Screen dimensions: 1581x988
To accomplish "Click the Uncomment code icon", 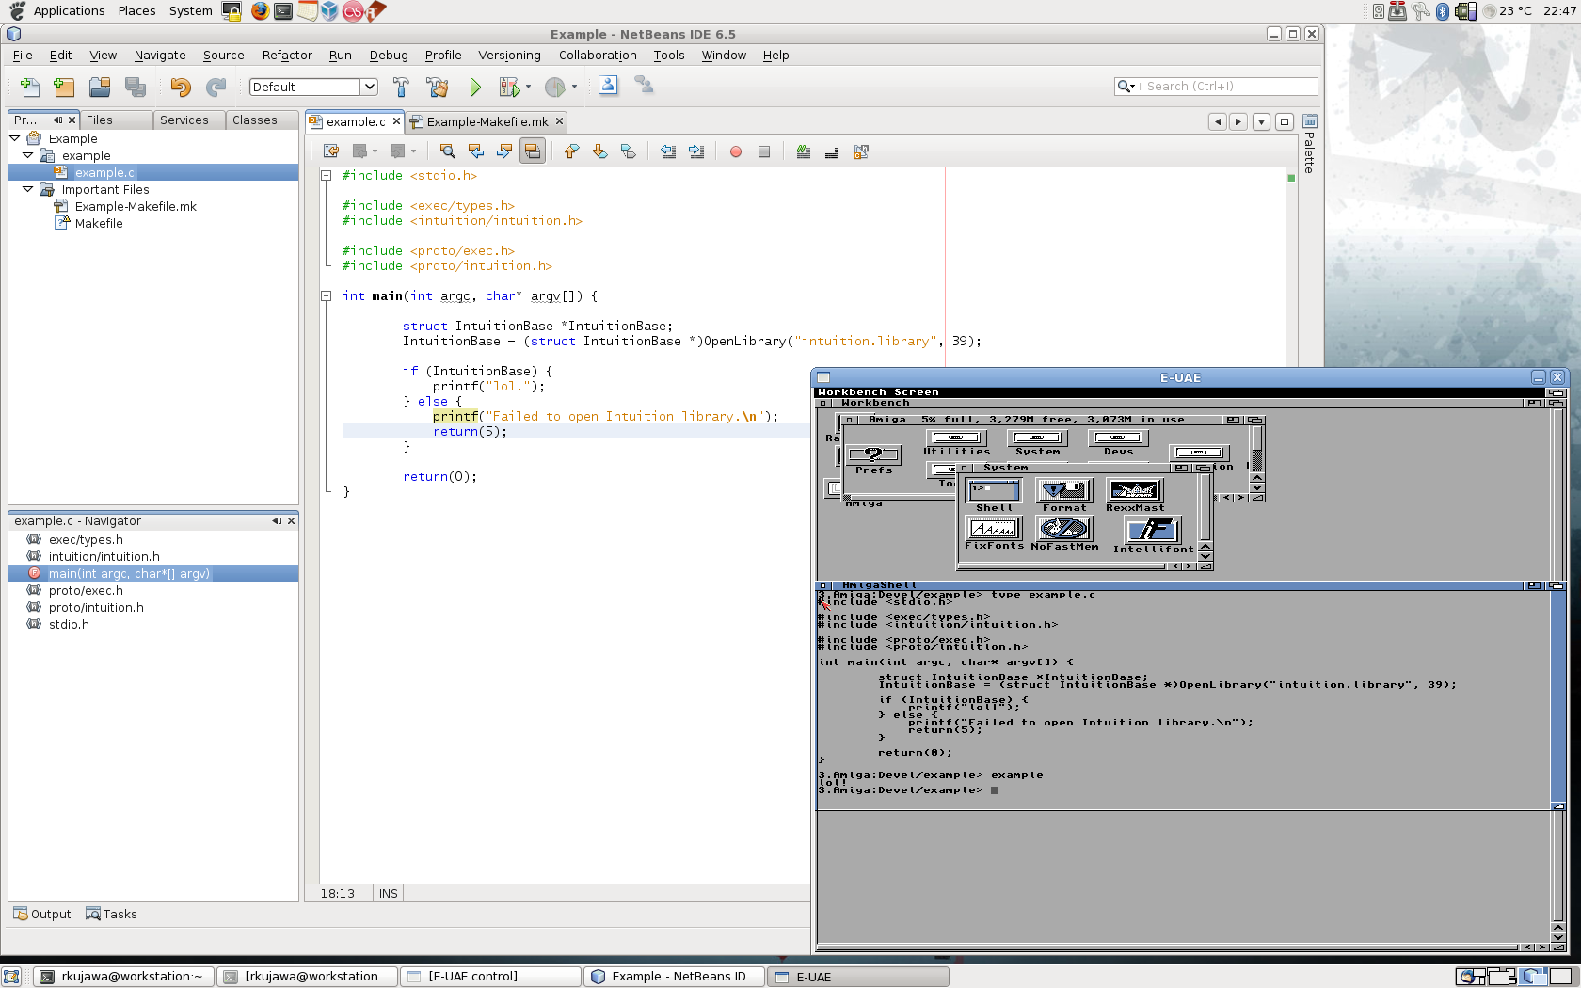I will [832, 151].
